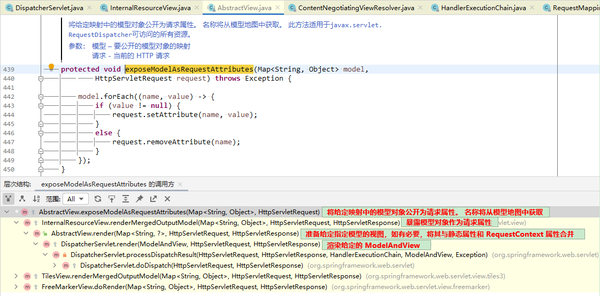Click method icon of DispatcherServlet.doDispatch row

66,266
